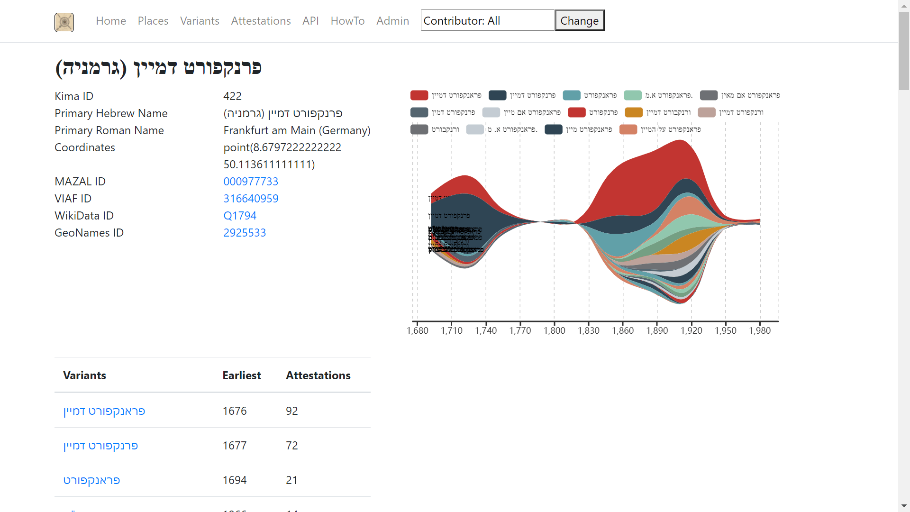Open the API navigation link
The width and height of the screenshot is (910, 512).
(x=310, y=21)
